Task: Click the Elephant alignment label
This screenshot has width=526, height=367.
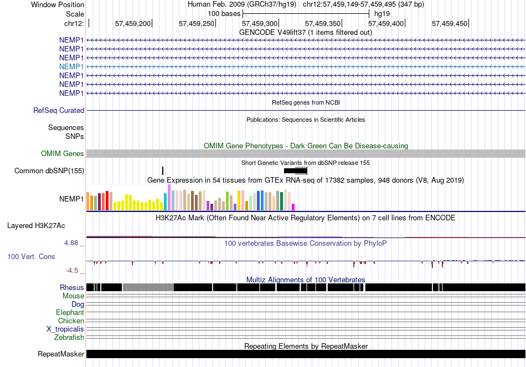Action: (70, 312)
